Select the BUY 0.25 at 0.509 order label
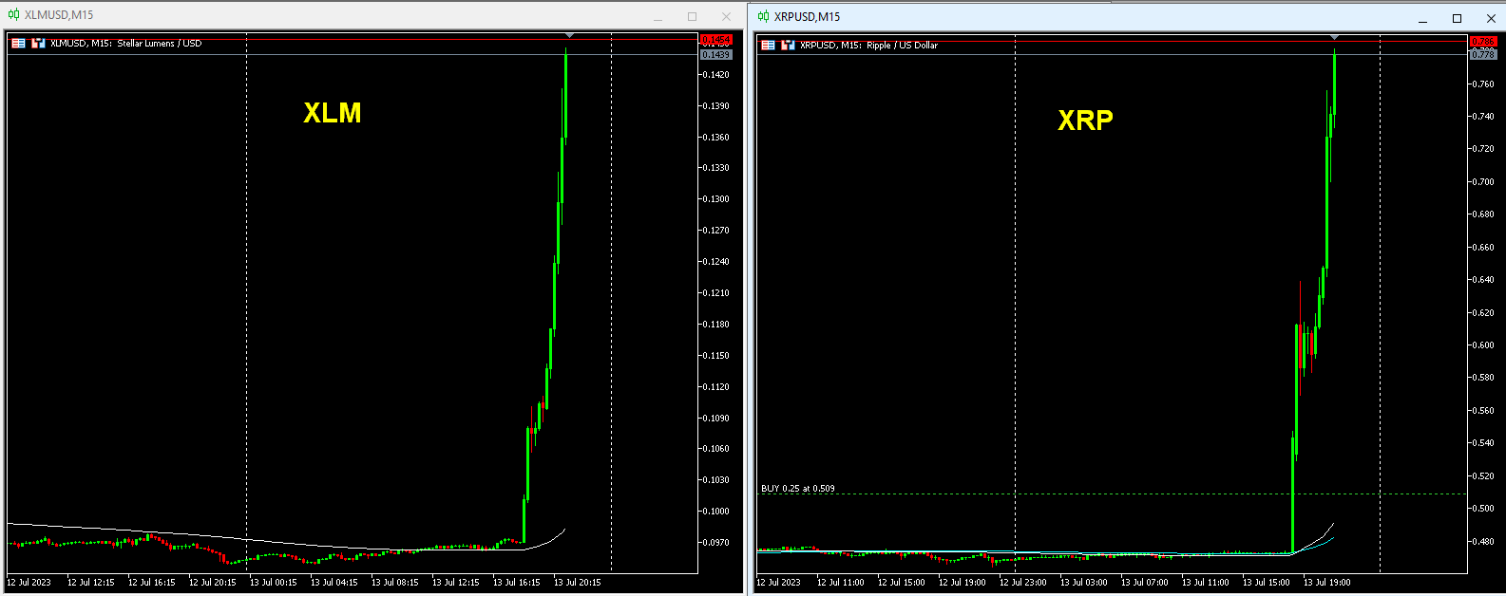The image size is (1506, 596). (798, 489)
